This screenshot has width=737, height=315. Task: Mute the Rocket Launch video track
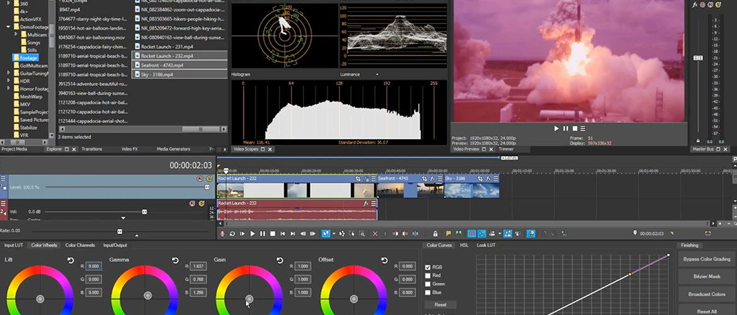coord(200,179)
